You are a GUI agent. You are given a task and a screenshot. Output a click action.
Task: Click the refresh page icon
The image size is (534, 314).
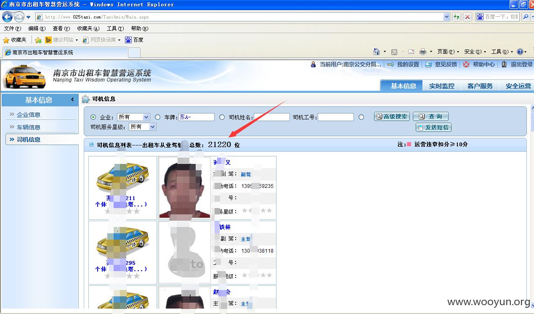[457, 17]
